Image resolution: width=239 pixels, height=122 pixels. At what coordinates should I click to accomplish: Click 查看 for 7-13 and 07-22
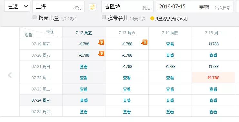coord(127,78)
